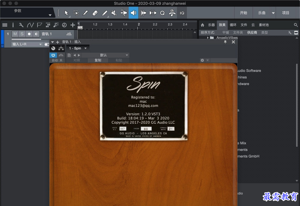Open the track list hamburger icon
Image resolution: width=300 pixels, height=206 pixels.
5,25
